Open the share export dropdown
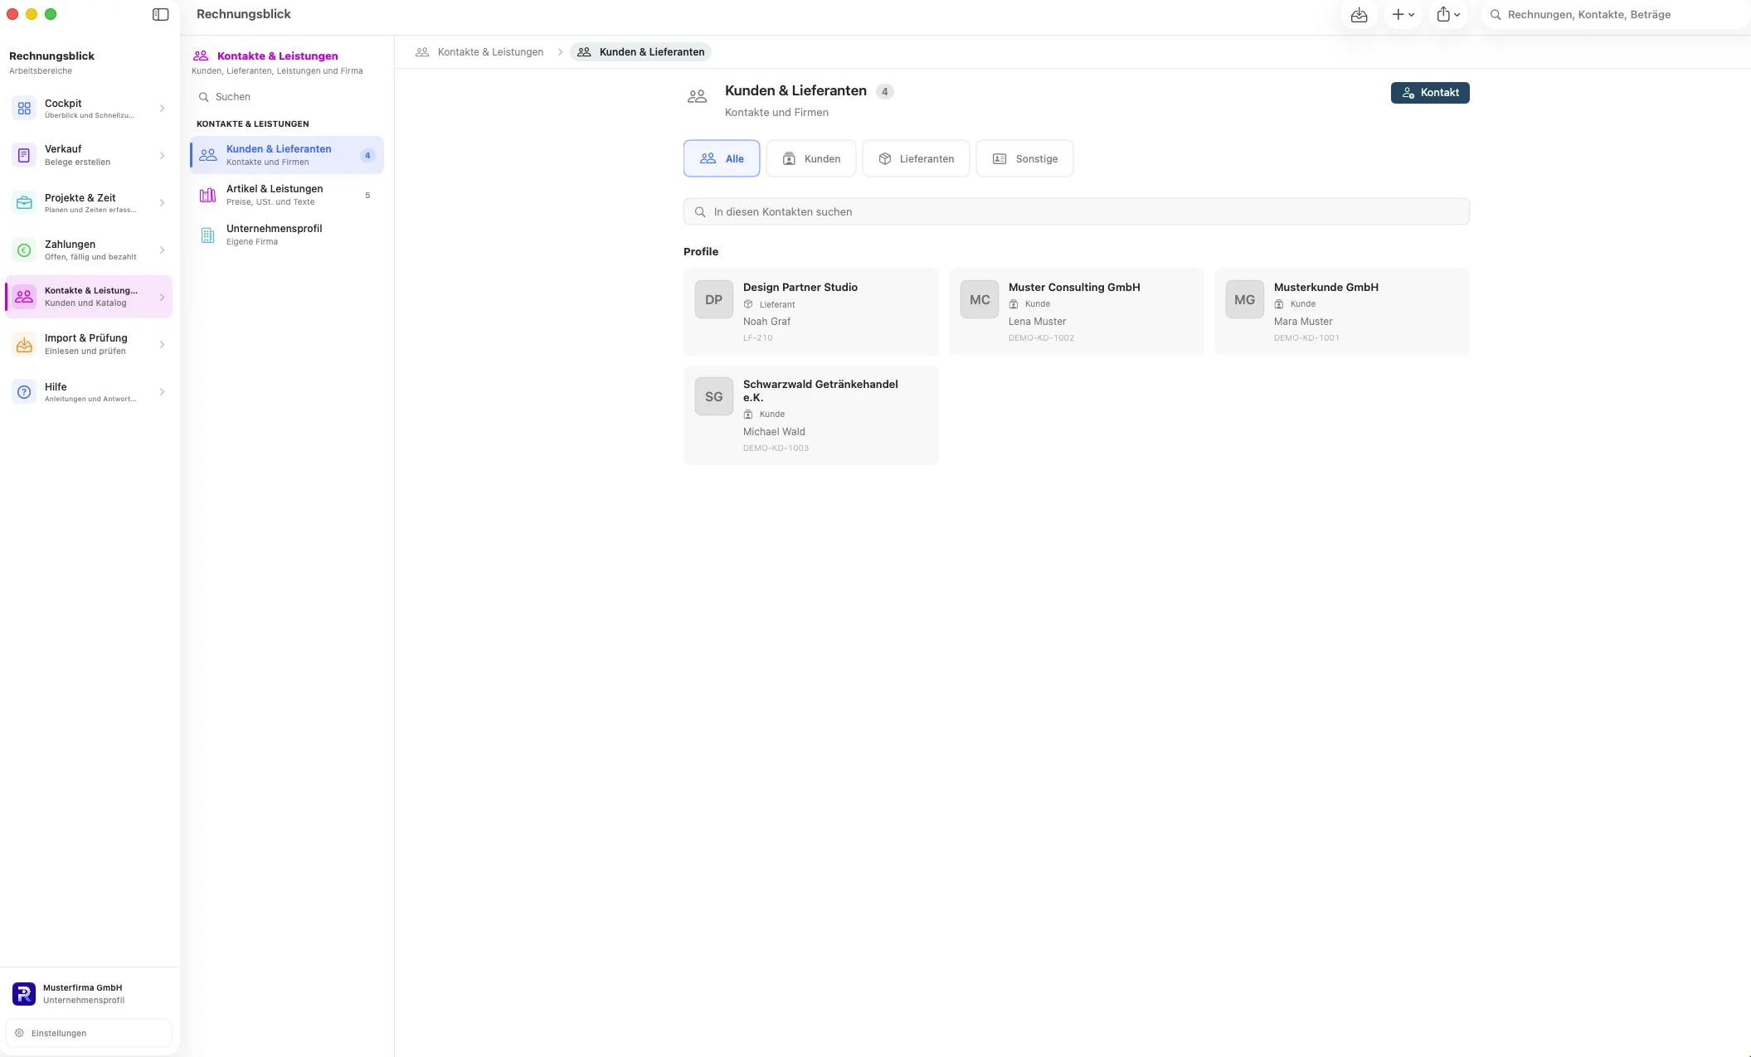Image resolution: width=1751 pixels, height=1057 pixels. tap(1448, 15)
